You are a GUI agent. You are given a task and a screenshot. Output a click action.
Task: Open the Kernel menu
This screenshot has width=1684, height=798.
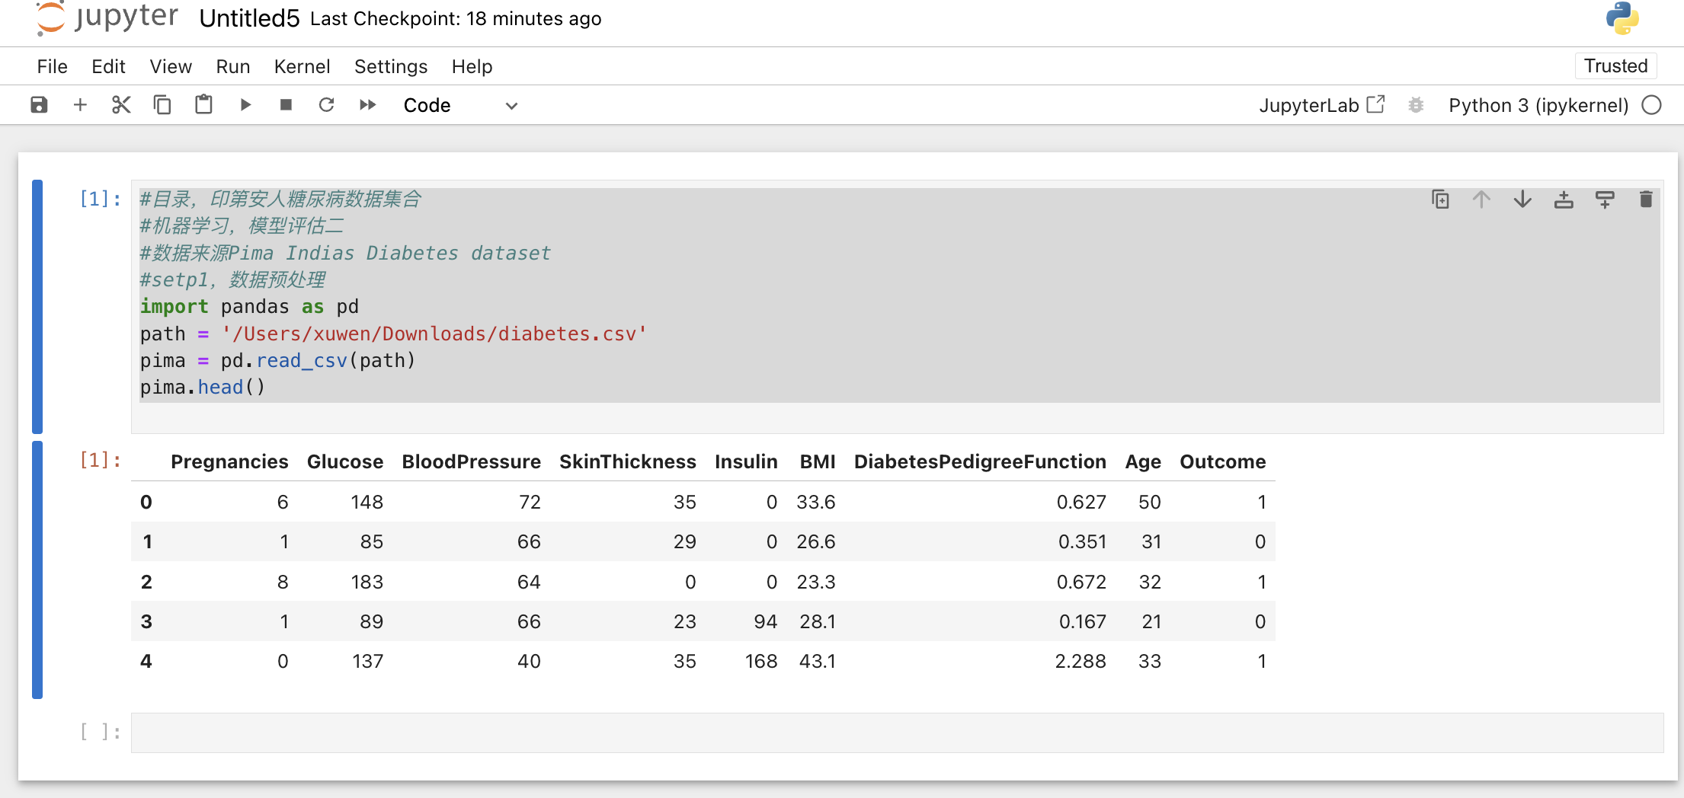tap(302, 67)
